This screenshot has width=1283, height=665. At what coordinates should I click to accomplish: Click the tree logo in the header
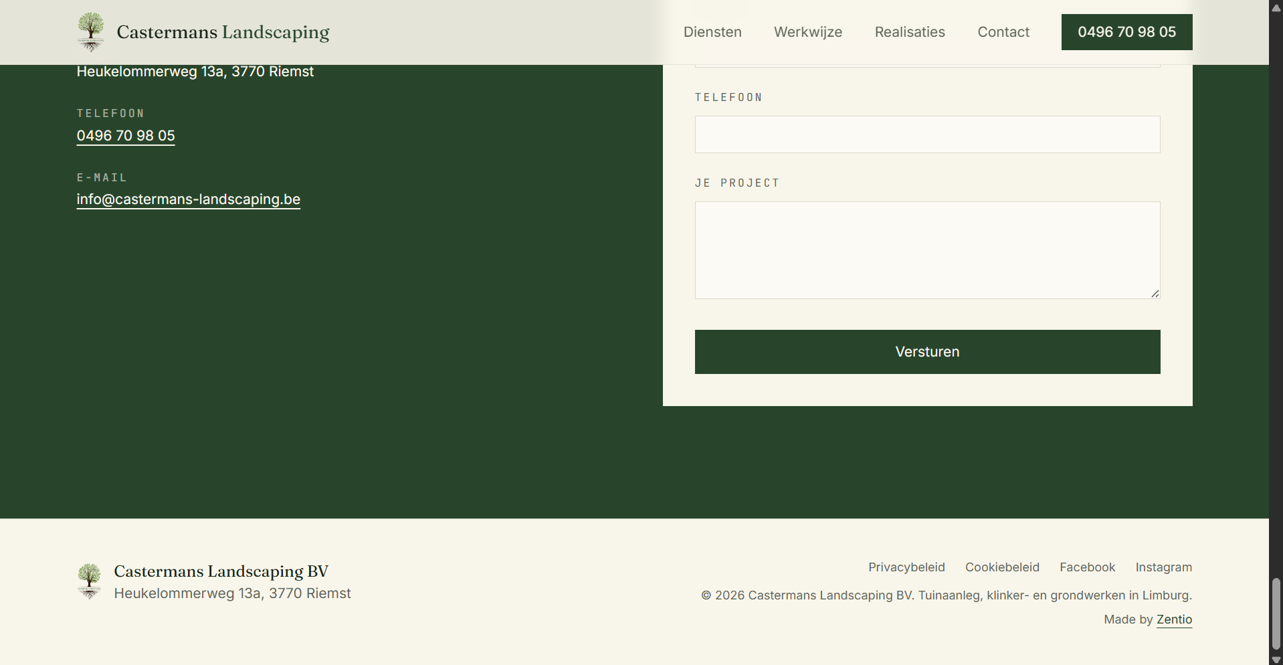pyautogui.click(x=90, y=31)
